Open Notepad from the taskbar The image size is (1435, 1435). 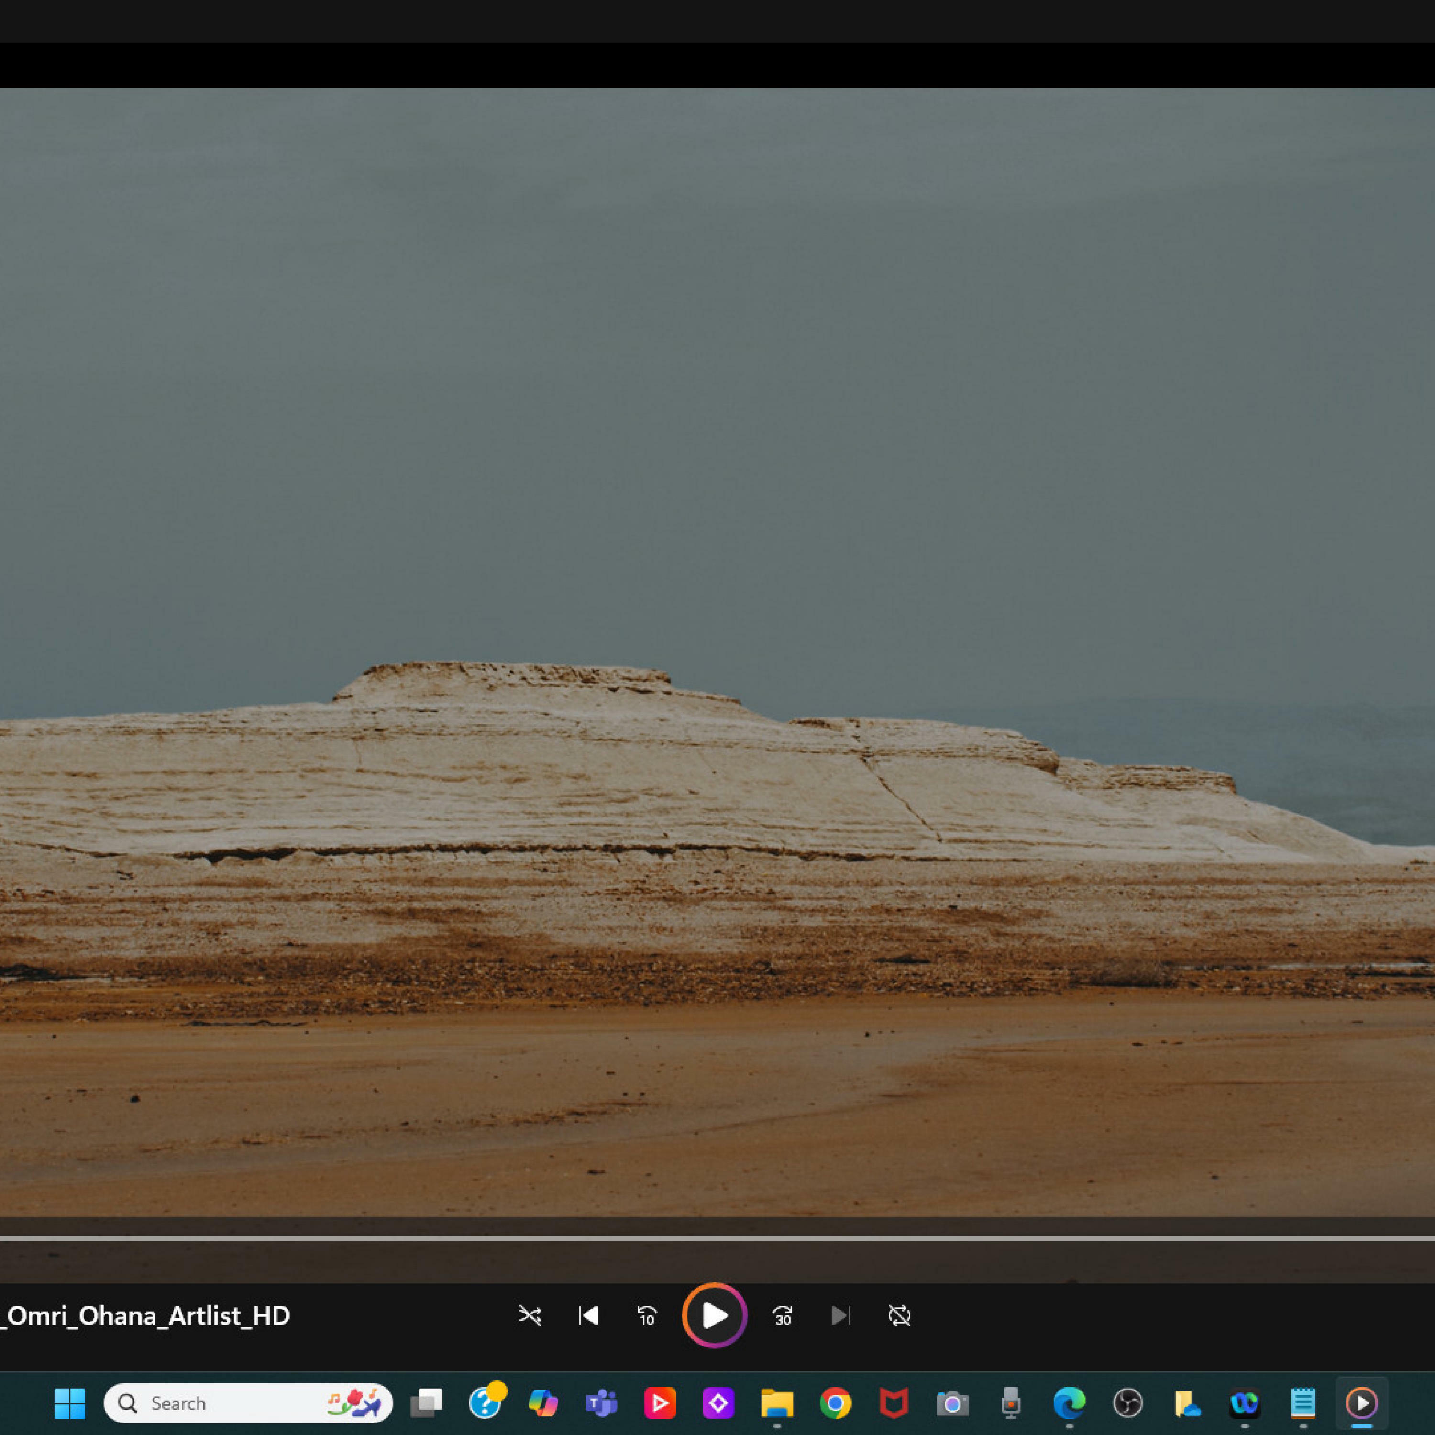(1303, 1403)
